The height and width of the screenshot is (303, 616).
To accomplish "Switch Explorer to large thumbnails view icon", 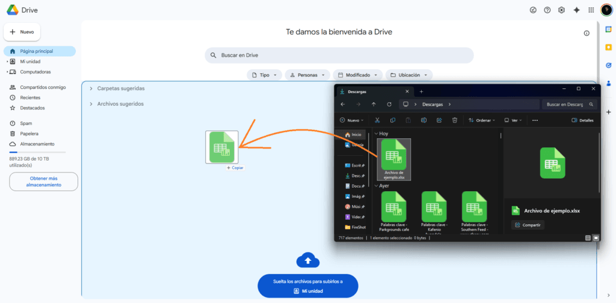I will coord(596,238).
